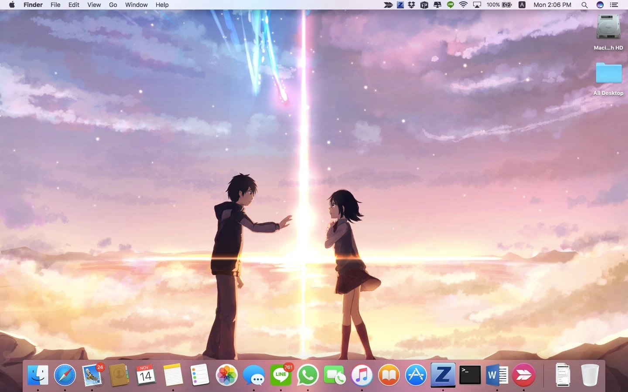Open the App Store in Dock
The height and width of the screenshot is (392, 628).
pos(416,375)
